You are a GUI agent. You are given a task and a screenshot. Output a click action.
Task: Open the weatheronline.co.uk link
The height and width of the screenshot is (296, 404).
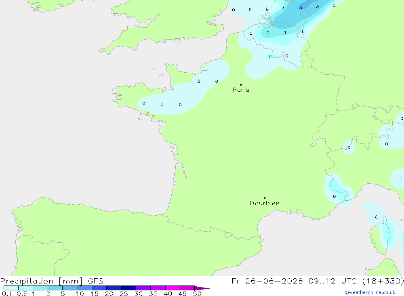tap(370, 292)
